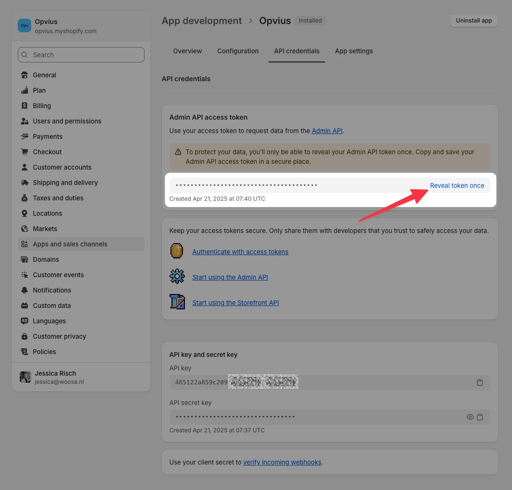Click the Opvius store logo avatar
The width and height of the screenshot is (512, 490).
tap(24, 25)
